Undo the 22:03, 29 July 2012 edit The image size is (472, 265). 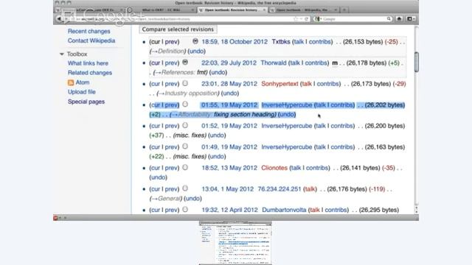click(x=218, y=72)
